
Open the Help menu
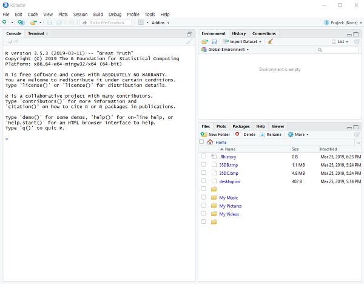click(165, 15)
